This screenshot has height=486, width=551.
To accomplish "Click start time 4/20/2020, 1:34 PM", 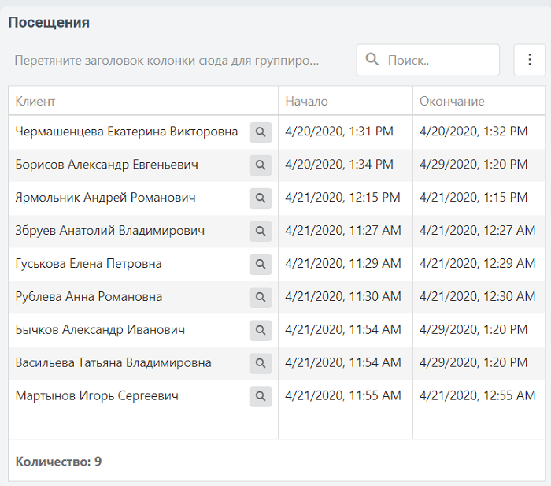I will tap(339, 165).
